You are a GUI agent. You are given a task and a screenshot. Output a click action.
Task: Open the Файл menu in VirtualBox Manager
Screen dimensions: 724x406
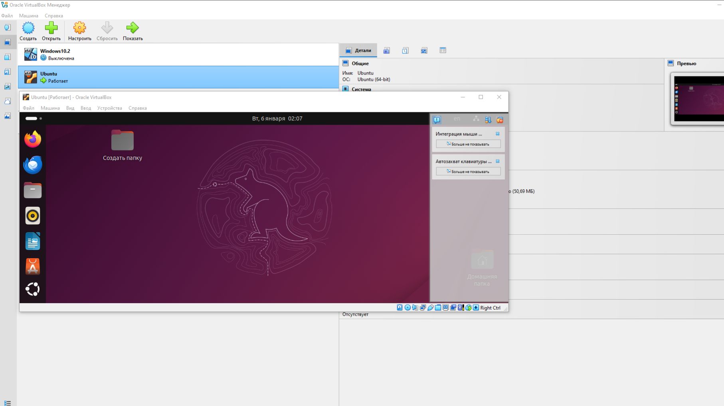click(7, 16)
